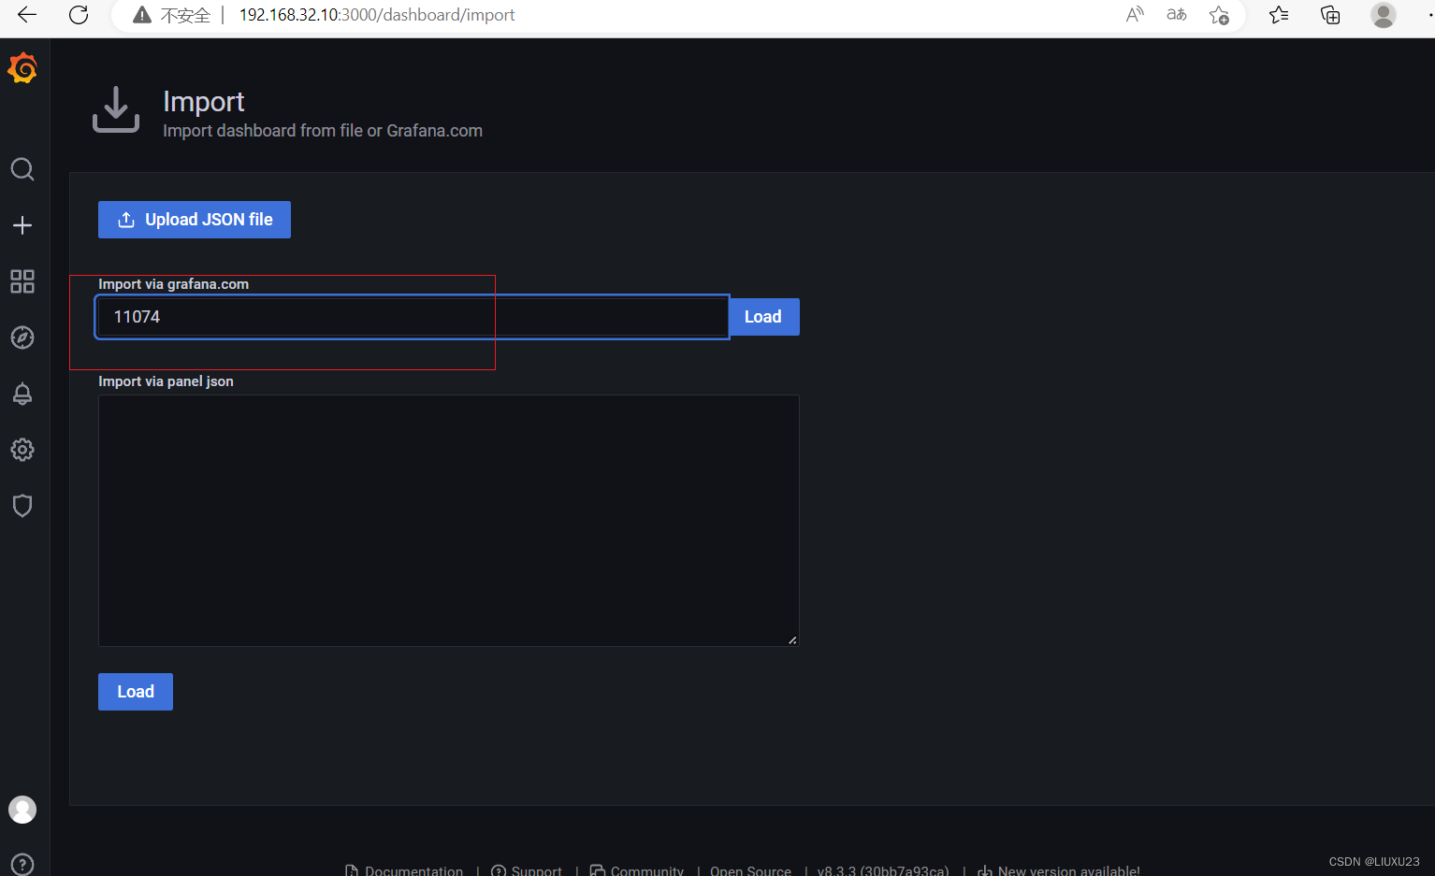Add page to favorites star icon

click(x=1219, y=15)
